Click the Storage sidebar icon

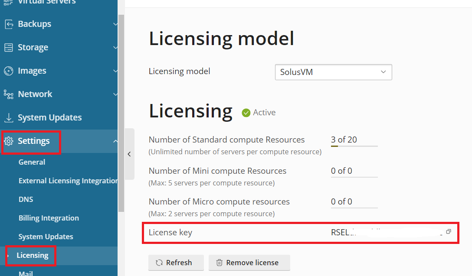9,48
